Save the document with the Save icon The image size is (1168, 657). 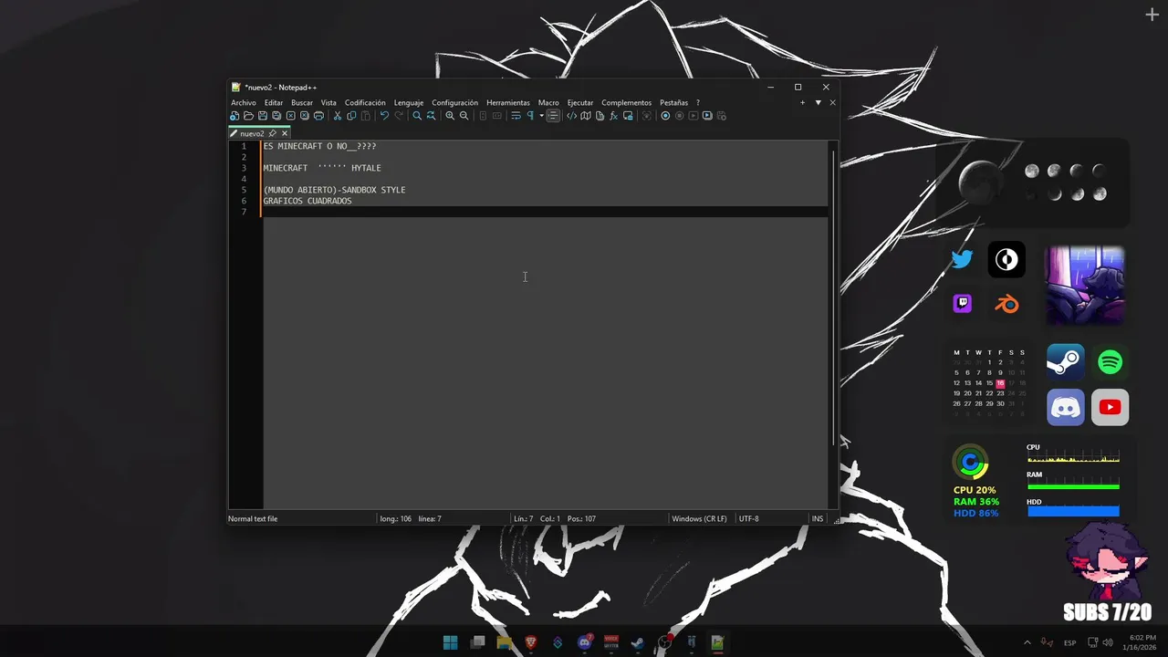tap(263, 116)
